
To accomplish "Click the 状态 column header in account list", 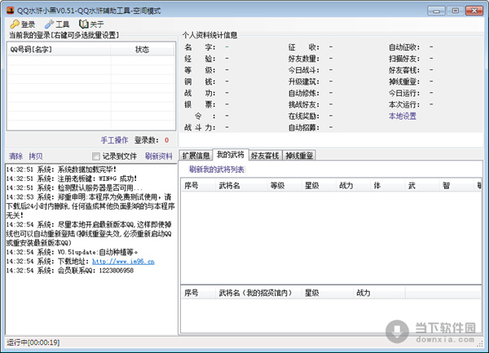I will (x=142, y=50).
